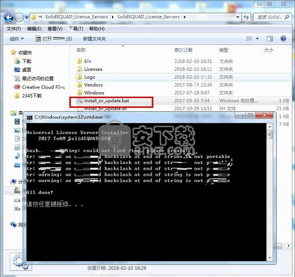Select Creative Cloud Files in navigation pane
This screenshot has width=295, height=277.
[43, 87]
